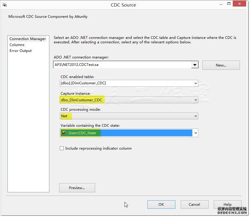
Task: Close the CDC Source dialog window
Action: pyautogui.click(x=239, y=4)
